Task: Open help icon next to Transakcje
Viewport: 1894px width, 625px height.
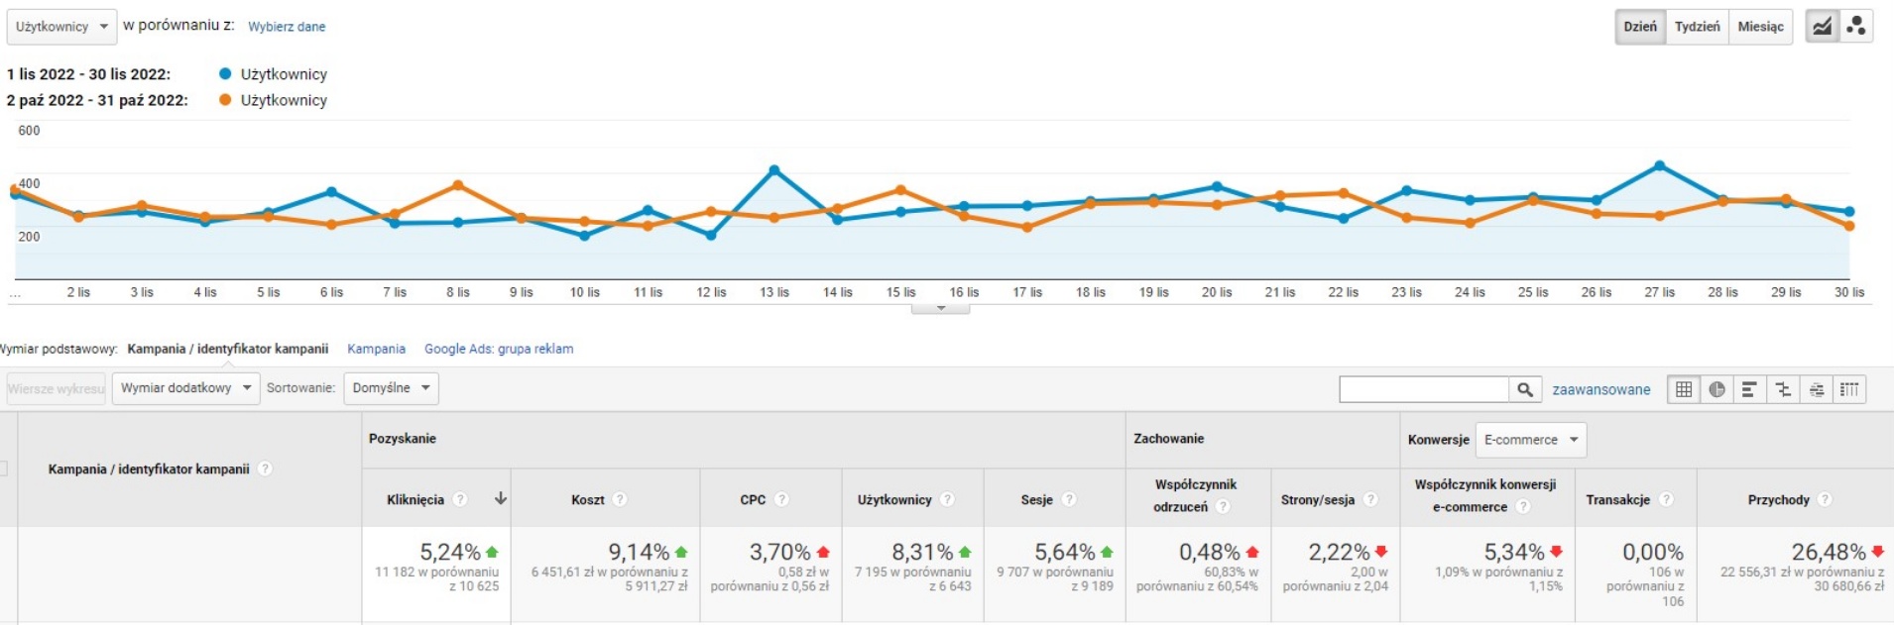Action: [x=1666, y=499]
